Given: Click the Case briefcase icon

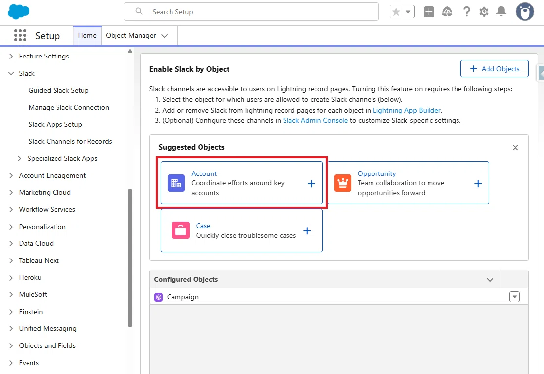Looking at the screenshot, I should [181, 230].
